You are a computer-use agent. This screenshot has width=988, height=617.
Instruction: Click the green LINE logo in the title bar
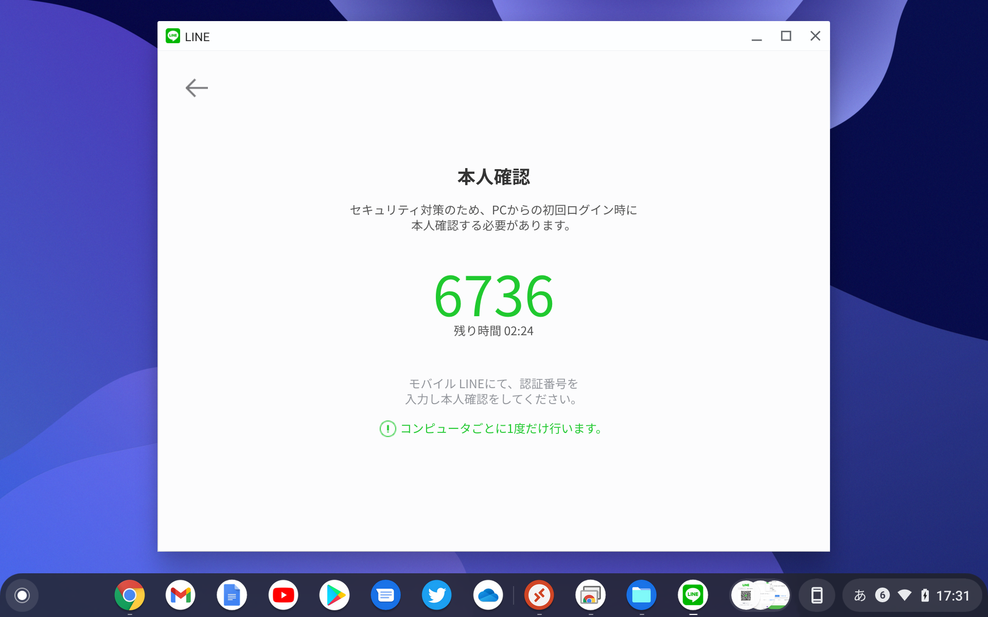coord(173,36)
